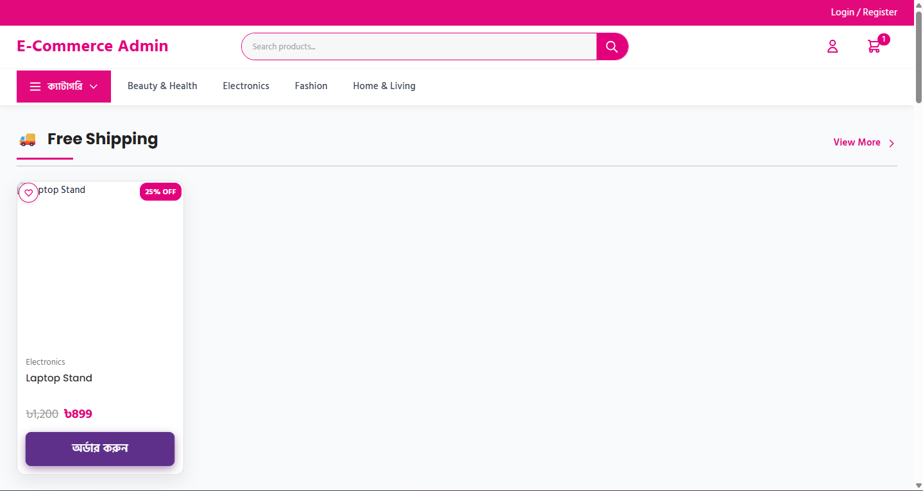Toggle the wishlist heart on Laptop Stand
The image size is (923, 491).
[28, 192]
